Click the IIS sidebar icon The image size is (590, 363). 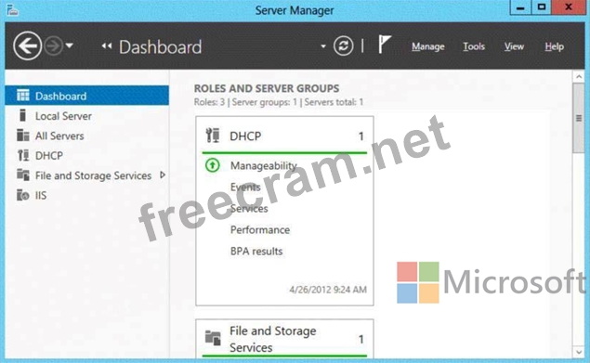(x=23, y=195)
